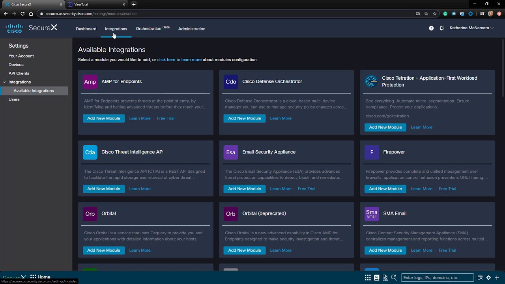Open AMP for Endpoints Free Trial link
Image resolution: width=505 pixels, height=284 pixels.
coord(166,118)
